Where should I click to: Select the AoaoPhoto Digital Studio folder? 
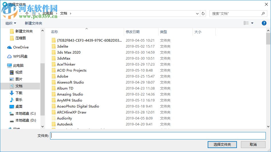[x=78, y=106]
